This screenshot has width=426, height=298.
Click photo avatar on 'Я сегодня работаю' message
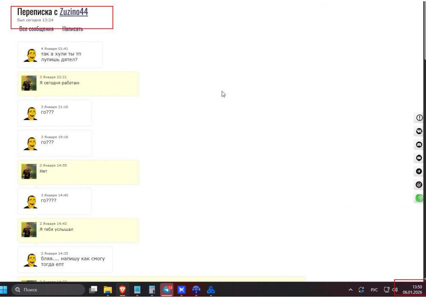coord(29,83)
